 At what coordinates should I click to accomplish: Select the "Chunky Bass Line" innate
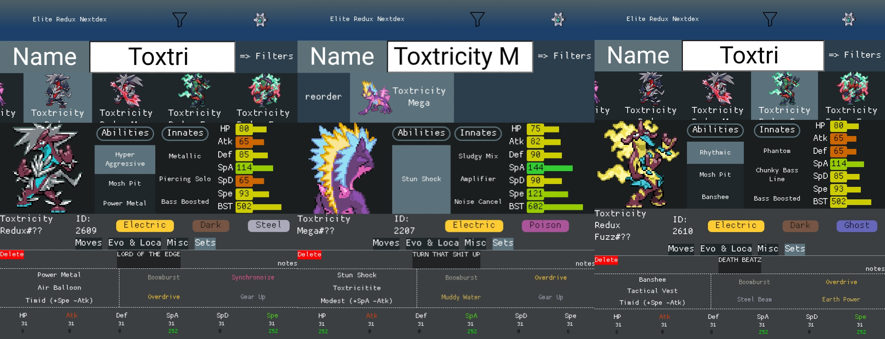[x=777, y=175]
